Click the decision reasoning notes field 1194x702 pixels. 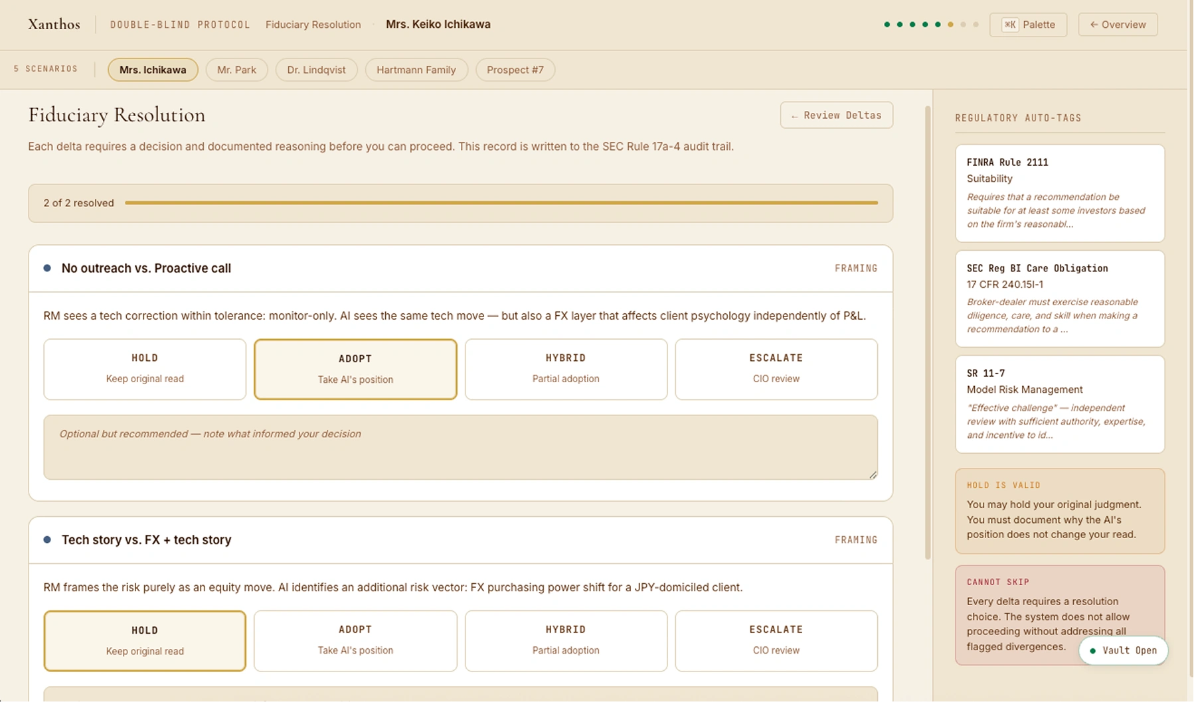pyautogui.click(x=460, y=447)
